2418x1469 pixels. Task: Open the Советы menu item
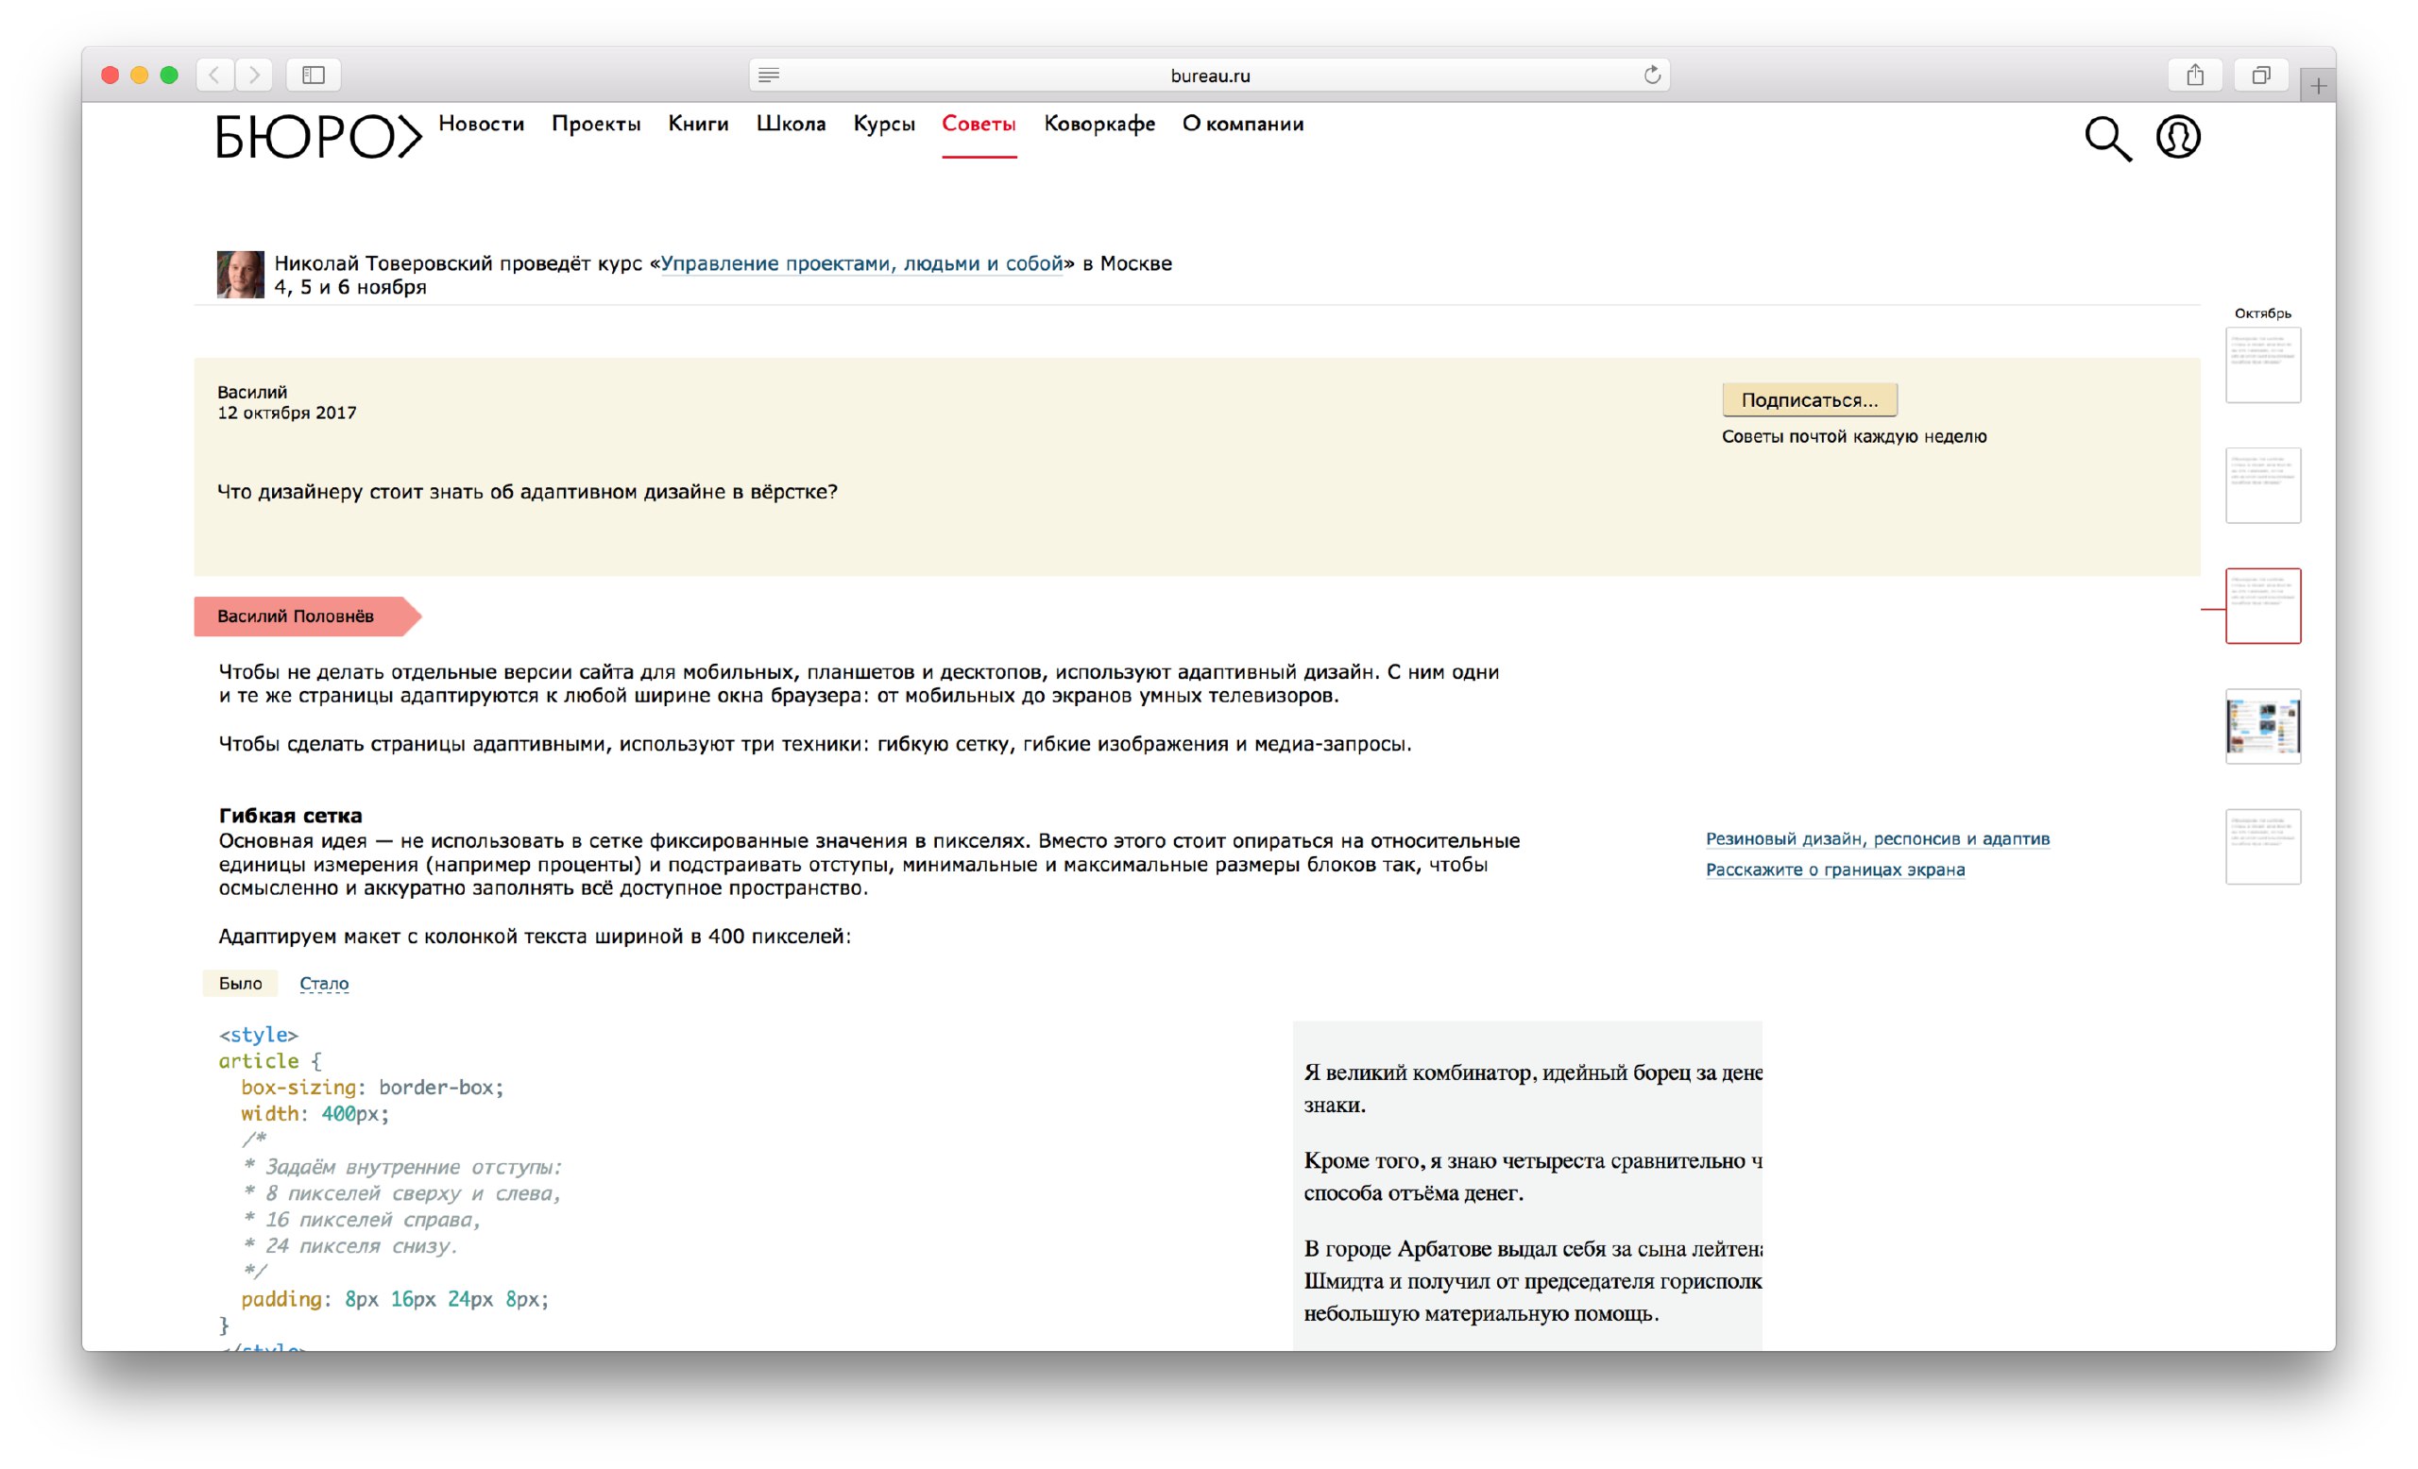click(979, 124)
